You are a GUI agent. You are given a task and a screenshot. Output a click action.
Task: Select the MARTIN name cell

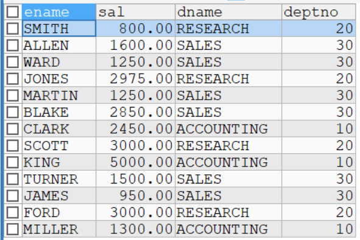coord(59,95)
